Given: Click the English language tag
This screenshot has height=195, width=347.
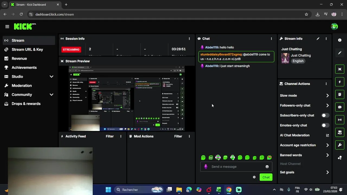Looking at the screenshot, I should pos(298,61).
